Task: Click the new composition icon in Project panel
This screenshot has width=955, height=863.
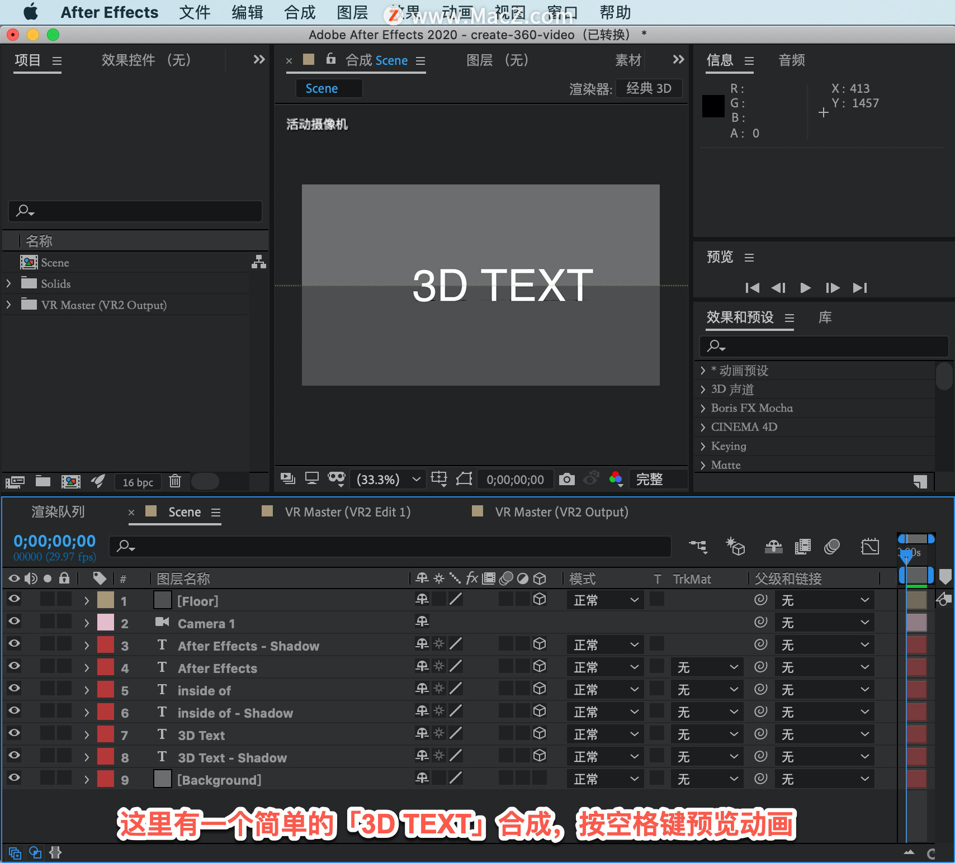Action: click(71, 481)
